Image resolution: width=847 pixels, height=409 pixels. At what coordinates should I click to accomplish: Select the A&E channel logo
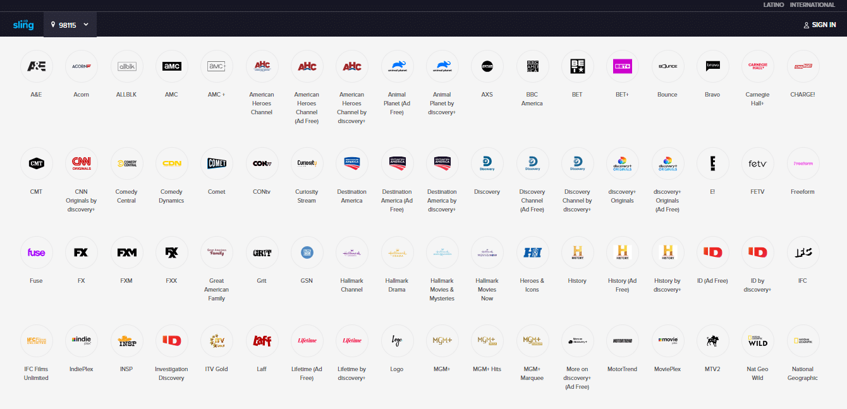pyautogui.click(x=37, y=66)
